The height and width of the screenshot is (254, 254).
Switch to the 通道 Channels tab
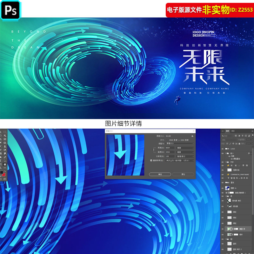click(x=233, y=131)
